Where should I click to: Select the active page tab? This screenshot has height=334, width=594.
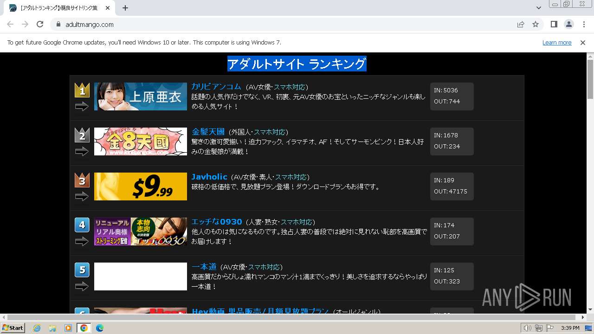[59, 8]
